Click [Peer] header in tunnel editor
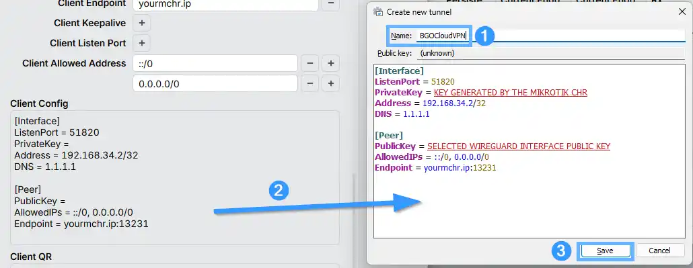 point(389,135)
